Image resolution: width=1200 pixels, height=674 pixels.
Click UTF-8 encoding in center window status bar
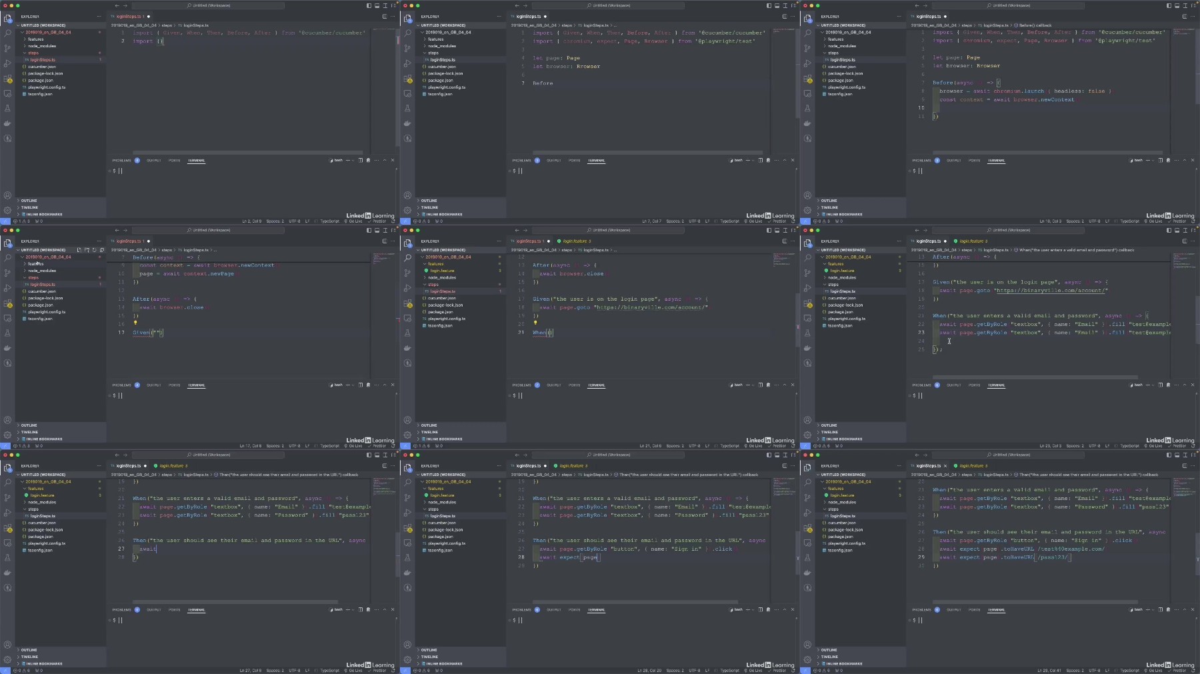click(x=694, y=446)
